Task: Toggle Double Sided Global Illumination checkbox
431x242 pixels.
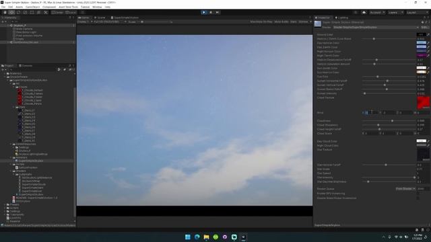Action: point(418,198)
